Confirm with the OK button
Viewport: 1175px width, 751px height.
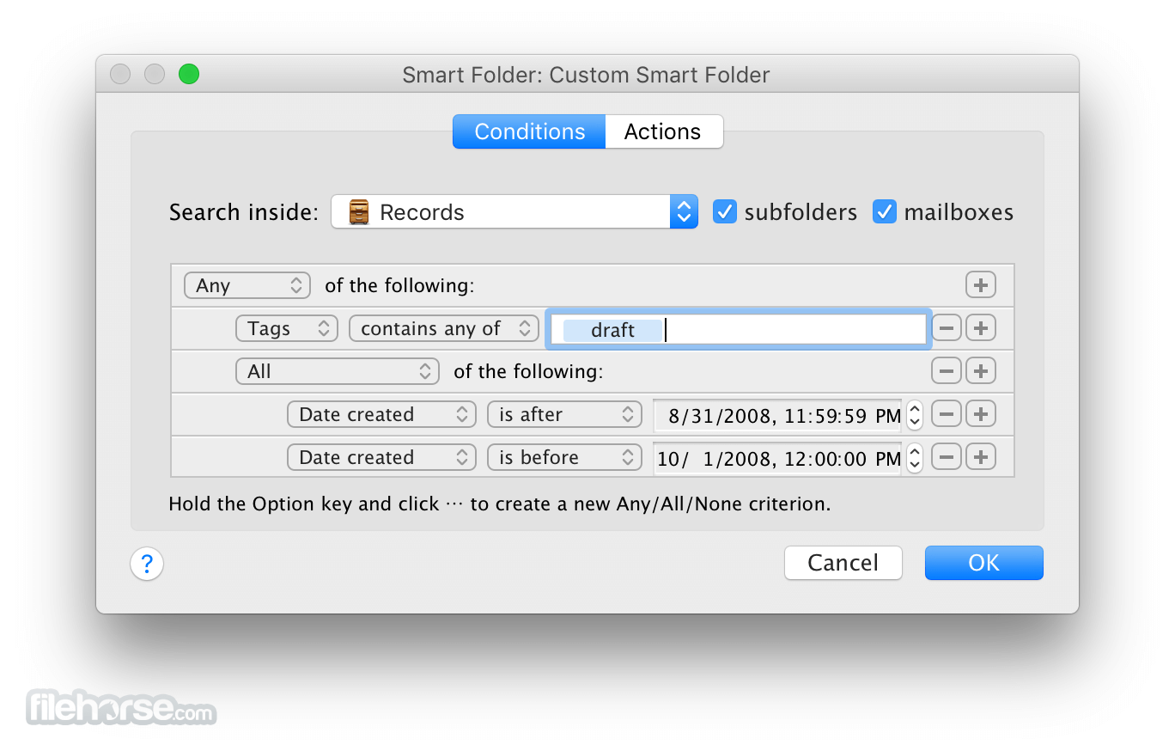pyautogui.click(x=983, y=563)
